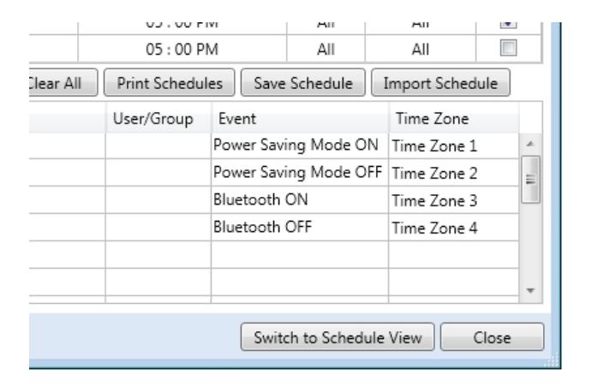The image size is (591, 392).
Task: Click the event list scroll up arrow
Action: 530,144
